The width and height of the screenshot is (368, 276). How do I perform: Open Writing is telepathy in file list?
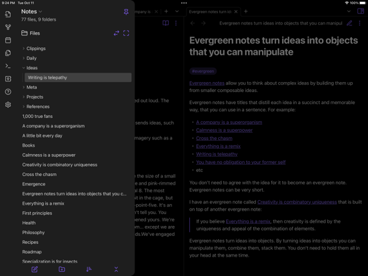(78, 77)
